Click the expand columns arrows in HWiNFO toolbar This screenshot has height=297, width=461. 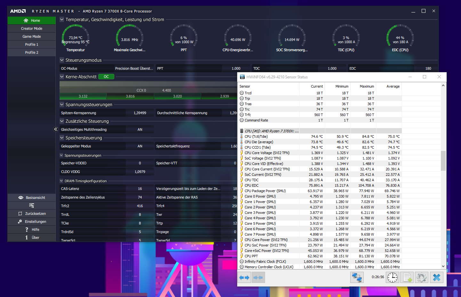point(244,277)
